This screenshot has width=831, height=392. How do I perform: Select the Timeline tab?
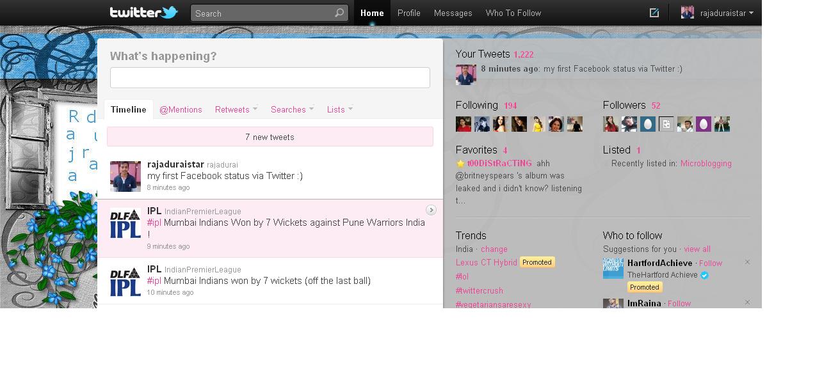129,109
